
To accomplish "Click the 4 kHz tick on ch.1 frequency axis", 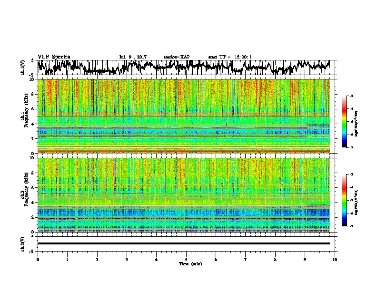I will (33, 124).
